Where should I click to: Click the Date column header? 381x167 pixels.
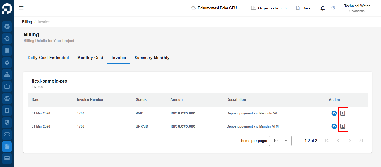tap(35, 99)
